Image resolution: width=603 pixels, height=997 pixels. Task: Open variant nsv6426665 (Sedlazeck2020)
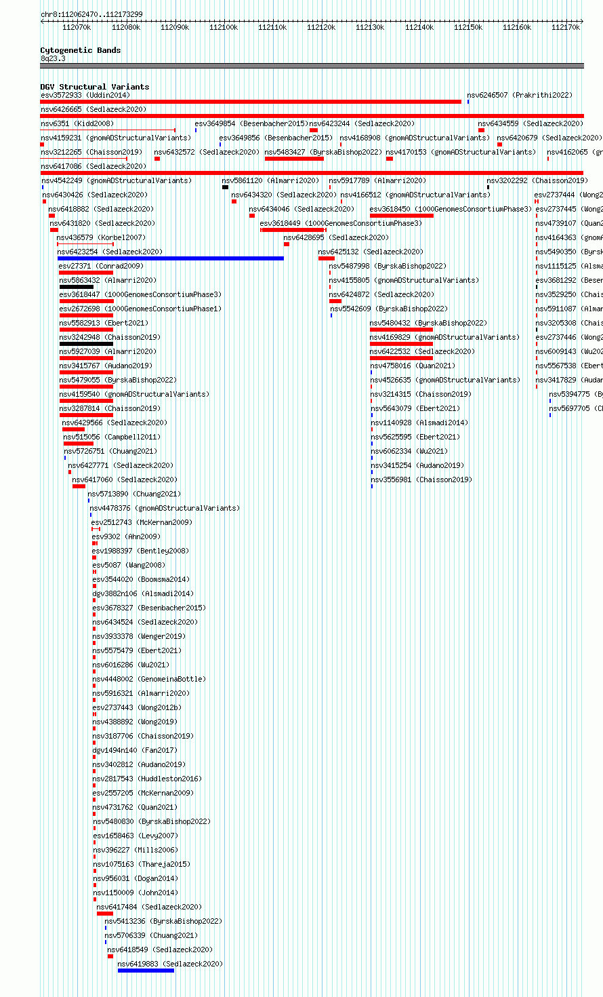pyautogui.click(x=93, y=109)
